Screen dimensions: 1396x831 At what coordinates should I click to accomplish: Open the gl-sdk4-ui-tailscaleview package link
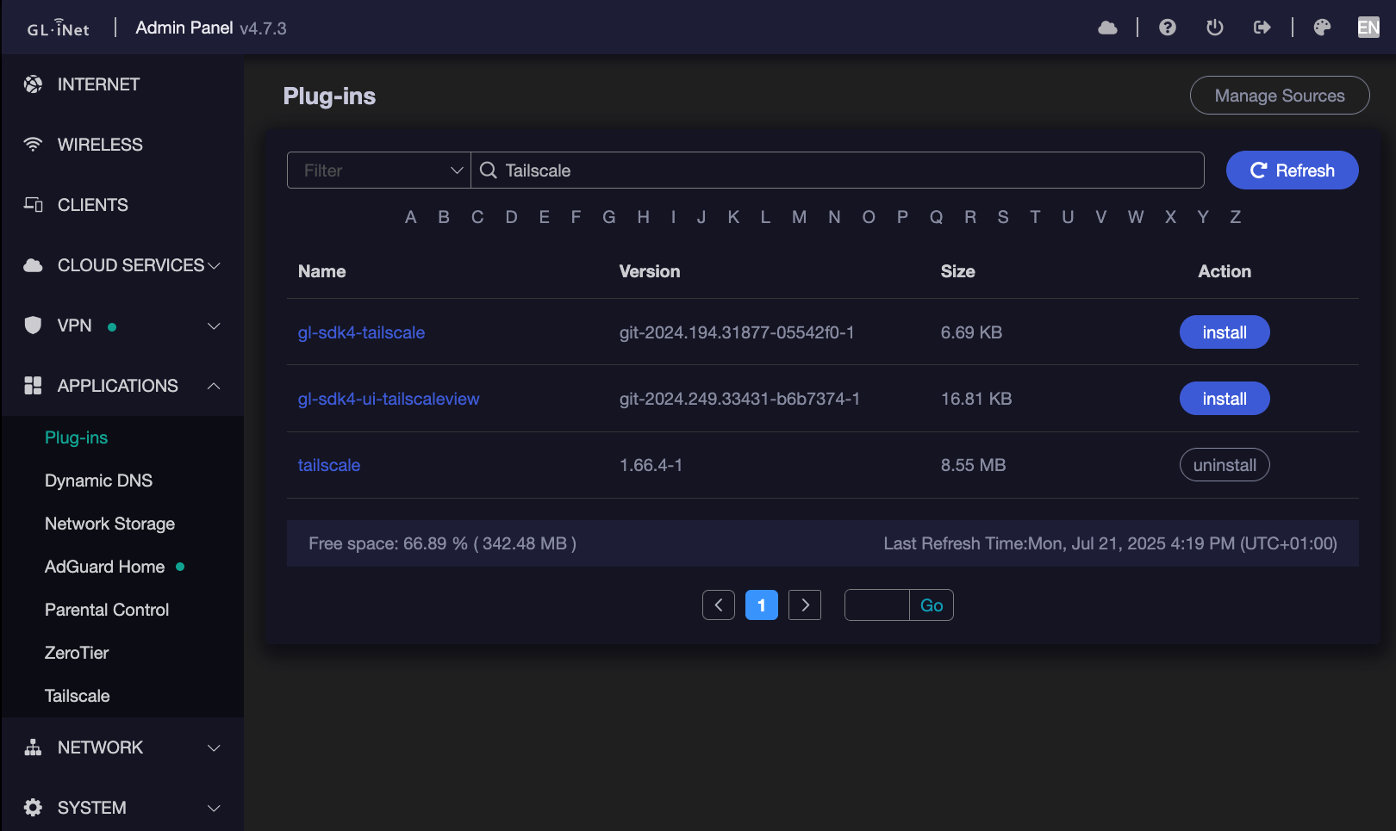389,399
